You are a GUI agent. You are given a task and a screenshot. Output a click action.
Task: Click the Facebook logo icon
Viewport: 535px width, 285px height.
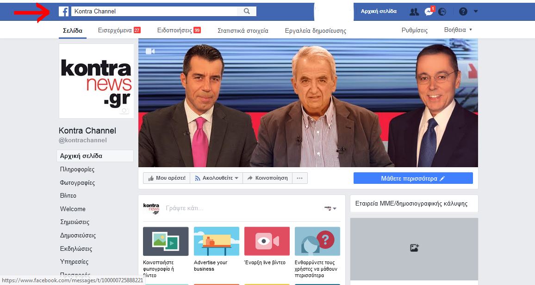63,11
